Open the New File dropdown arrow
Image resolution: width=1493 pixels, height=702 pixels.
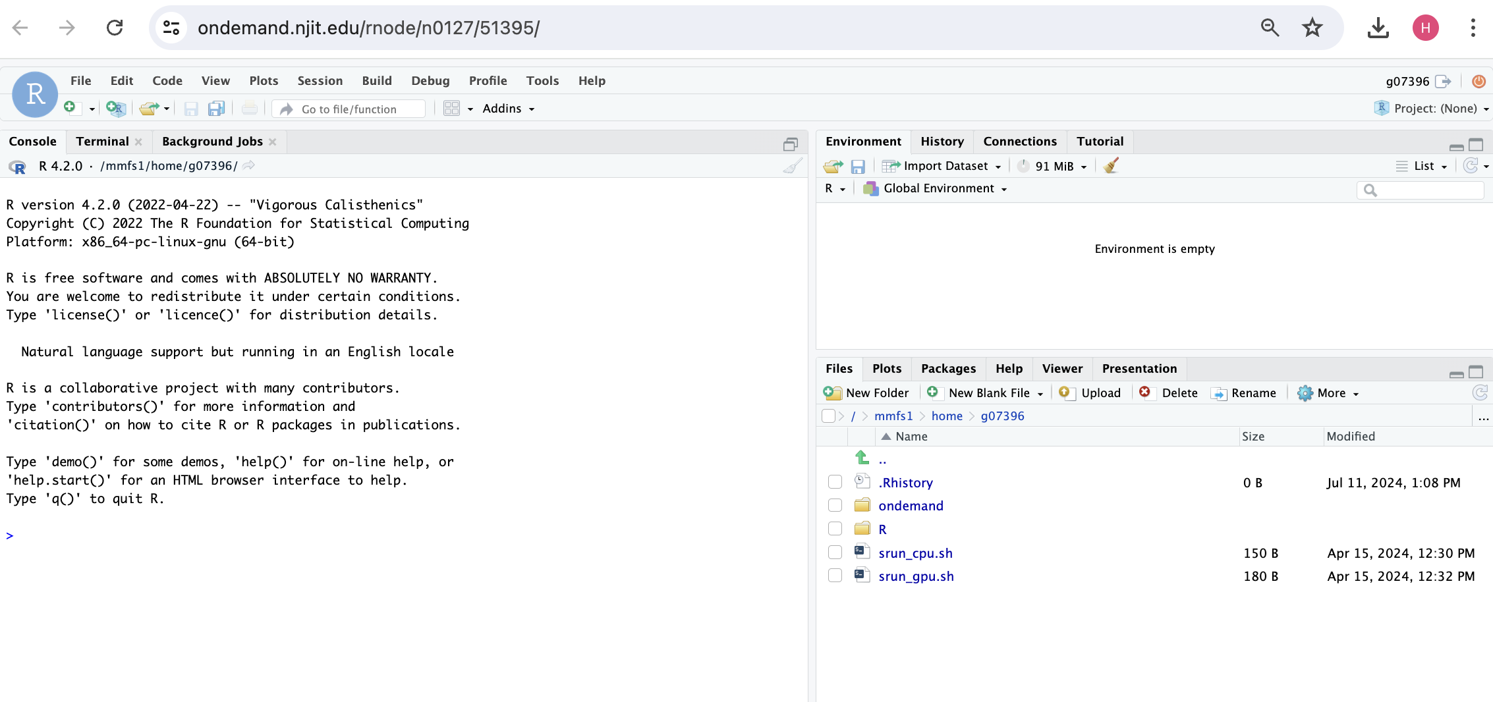92,109
